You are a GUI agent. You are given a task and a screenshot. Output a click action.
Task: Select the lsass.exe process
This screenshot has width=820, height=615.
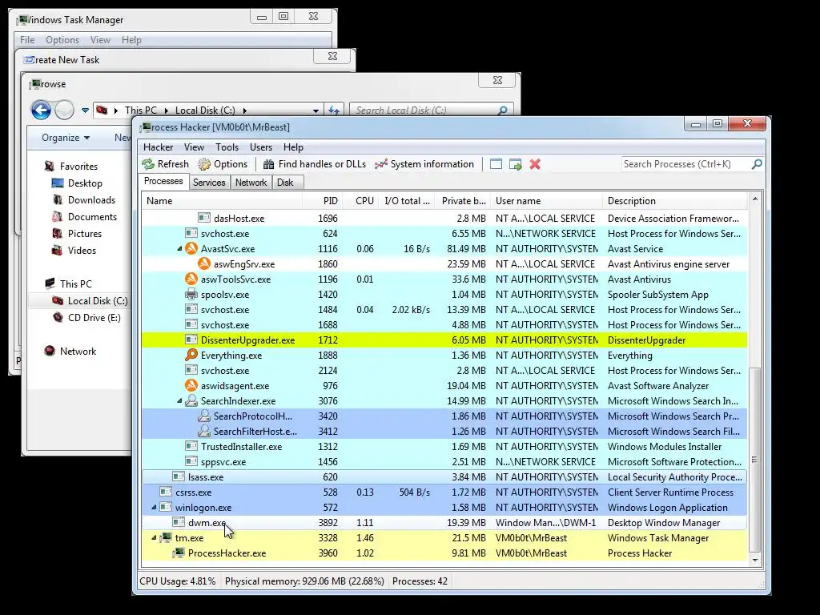444,477
